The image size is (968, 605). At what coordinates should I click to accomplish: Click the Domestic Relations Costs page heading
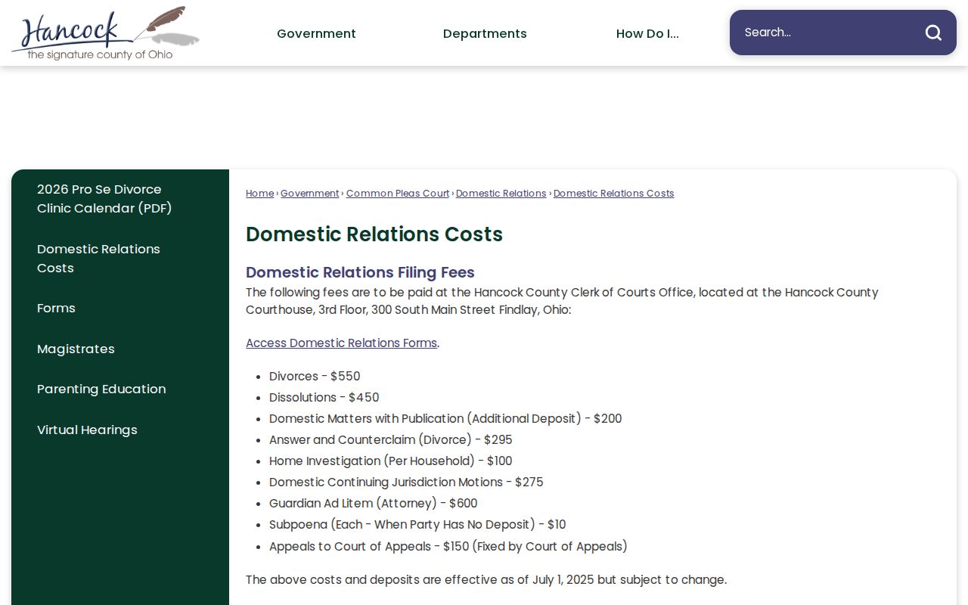pyautogui.click(x=374, y=234)
